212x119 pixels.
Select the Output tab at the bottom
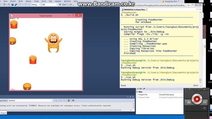coord(3,113)
